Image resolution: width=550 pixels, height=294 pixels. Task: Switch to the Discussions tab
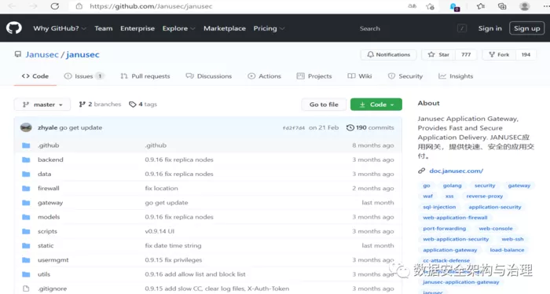pyautogui.click(x=209, y=76)
